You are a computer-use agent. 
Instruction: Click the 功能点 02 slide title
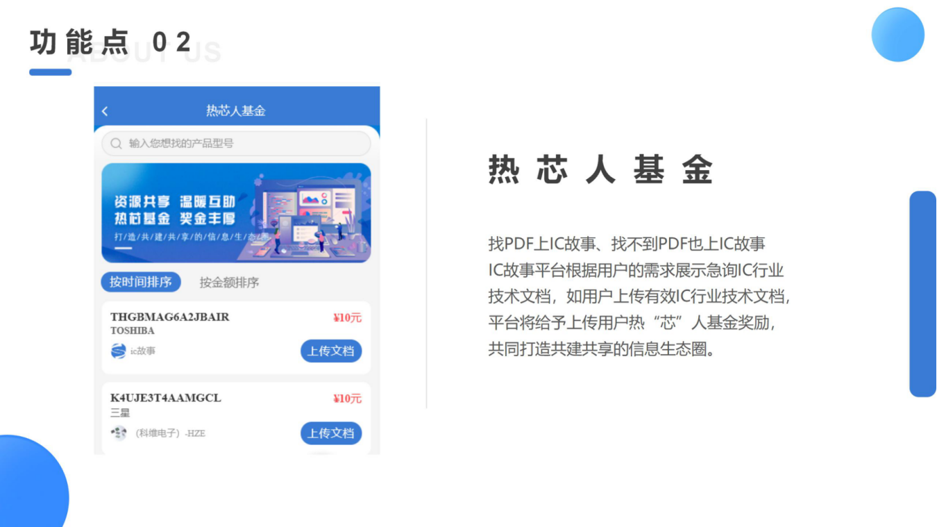[x=110, y=42]
